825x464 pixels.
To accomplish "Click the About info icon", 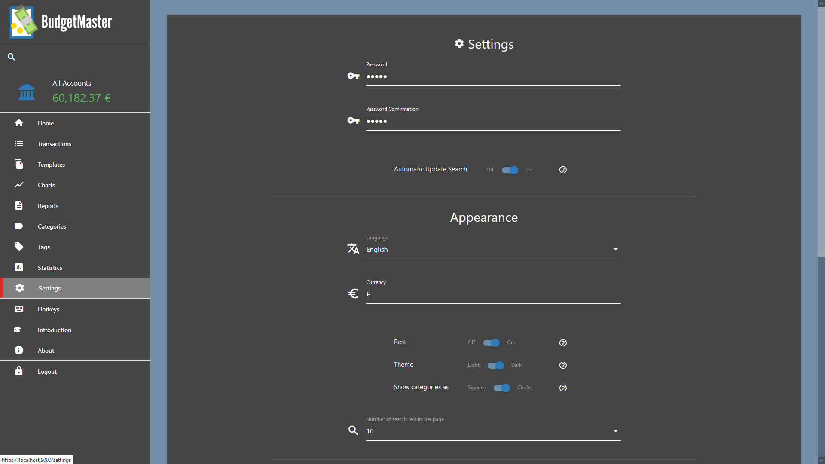I will point(19,350).
